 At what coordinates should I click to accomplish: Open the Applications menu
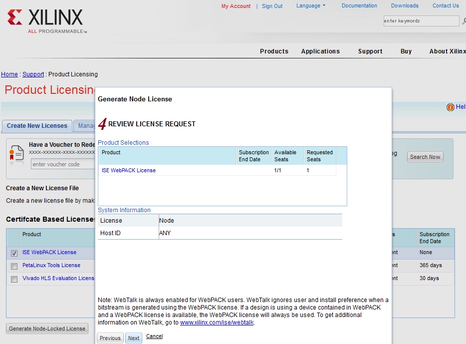point(320,51)
